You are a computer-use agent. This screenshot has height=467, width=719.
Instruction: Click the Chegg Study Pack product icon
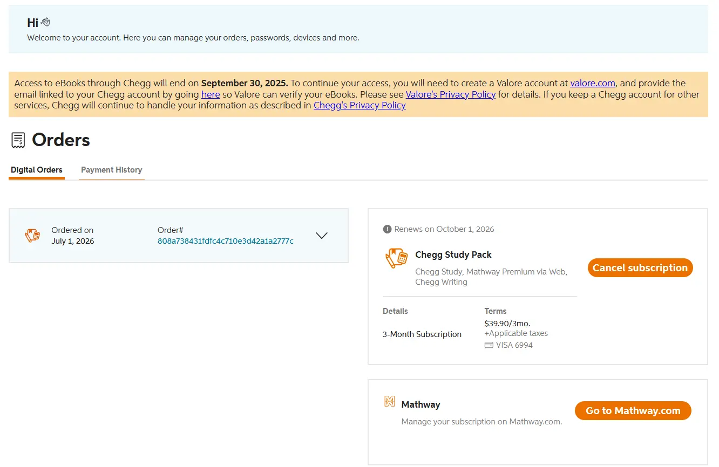pos(396,258)
